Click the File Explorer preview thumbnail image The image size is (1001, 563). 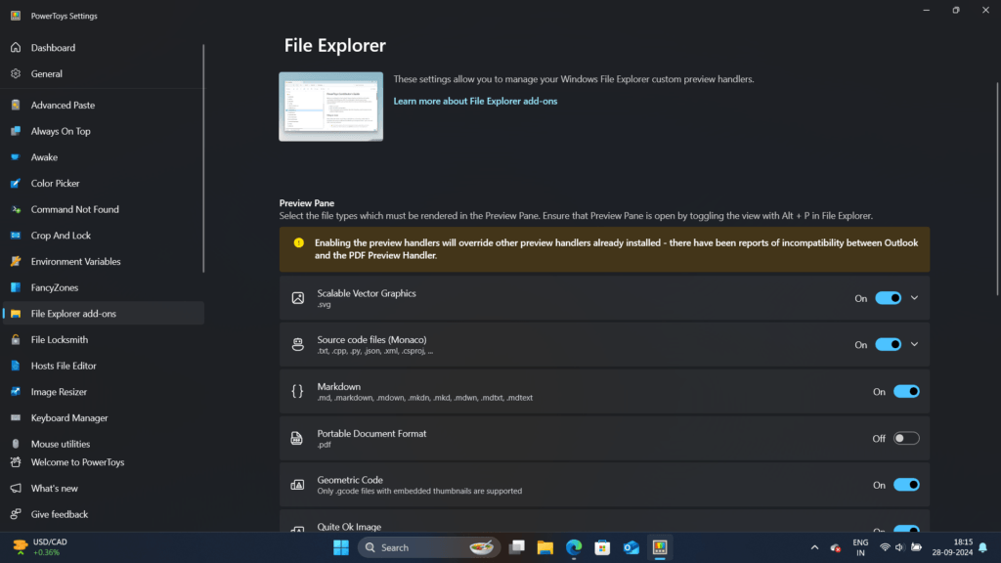coord(330,107)
